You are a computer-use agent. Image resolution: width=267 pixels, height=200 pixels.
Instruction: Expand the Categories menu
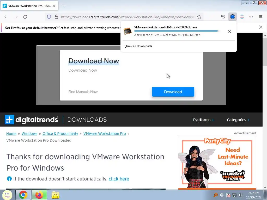[238, 120]
